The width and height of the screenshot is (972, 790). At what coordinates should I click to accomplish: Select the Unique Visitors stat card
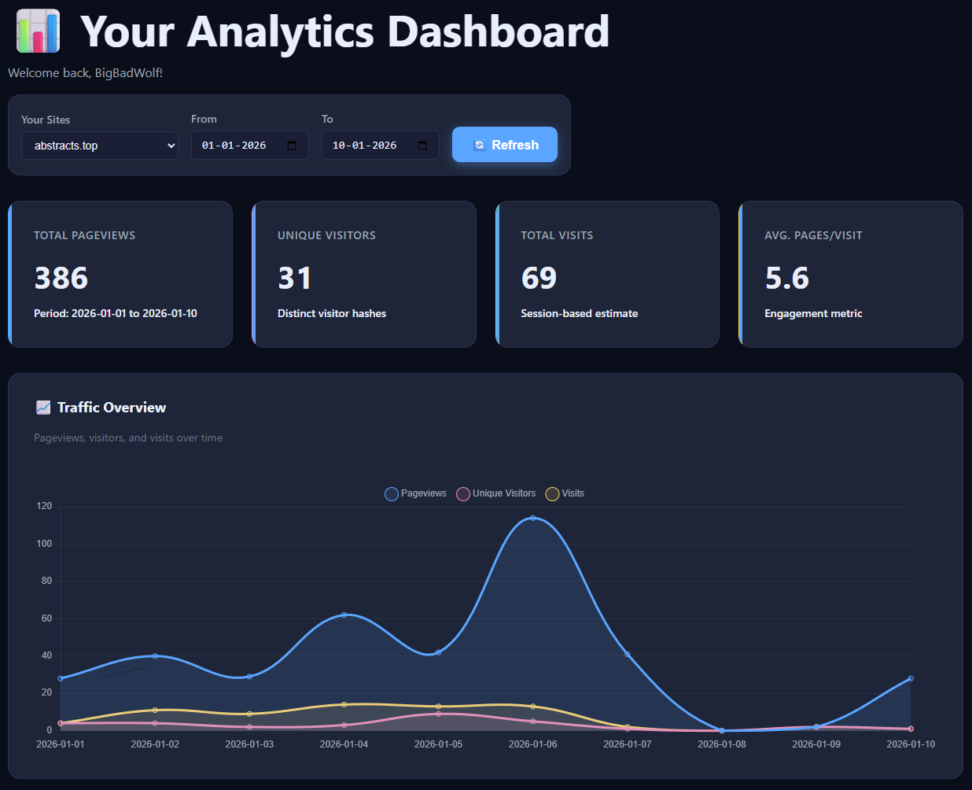(x=363, y=274)
